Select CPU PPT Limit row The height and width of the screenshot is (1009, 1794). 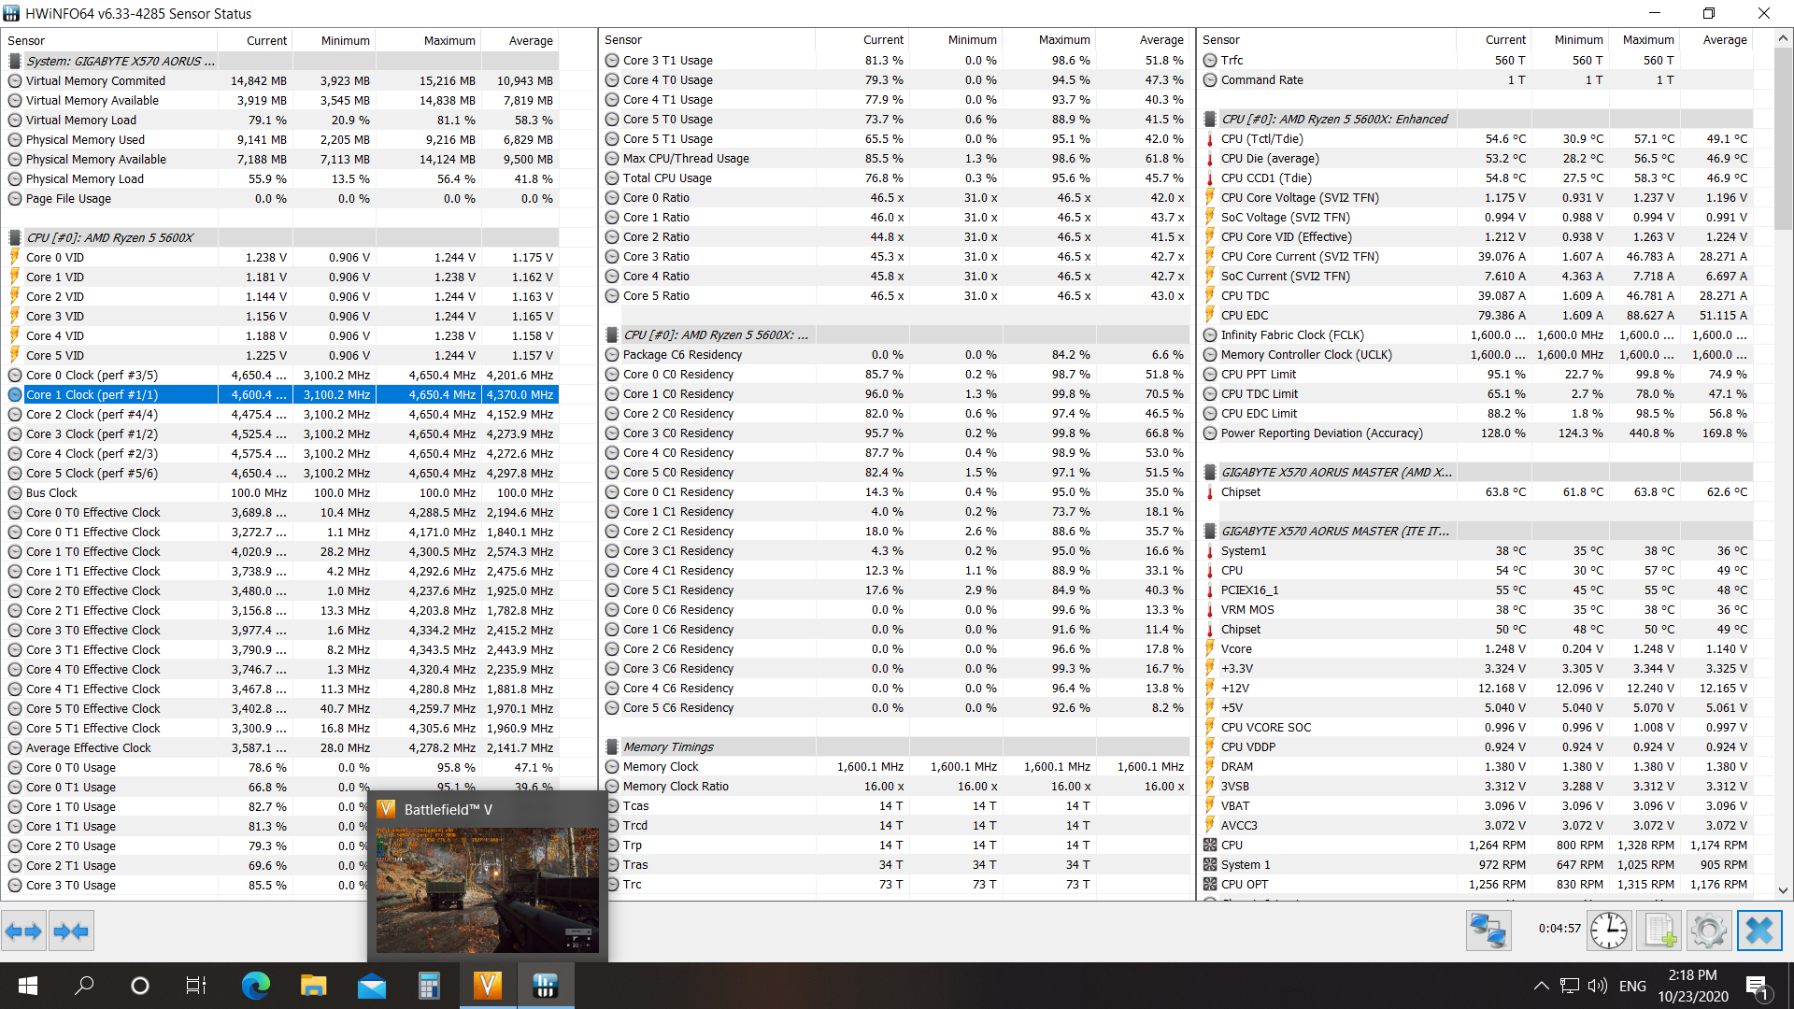coord(1476,374)
